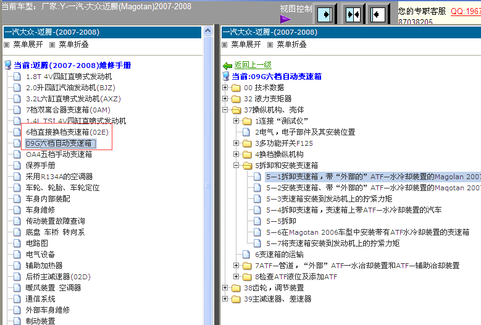Image resolution: width=481 pixels, height=325 pixels.
Task: Collapse the 5拆卸和安装变速箱 node
Action: pos(236,165)
